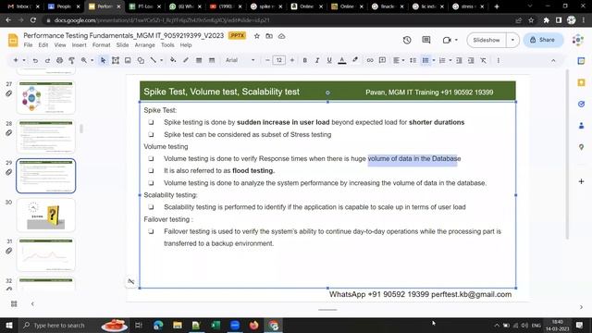Open the Format menu
The image size is (592, 333).
coord(101,45)
